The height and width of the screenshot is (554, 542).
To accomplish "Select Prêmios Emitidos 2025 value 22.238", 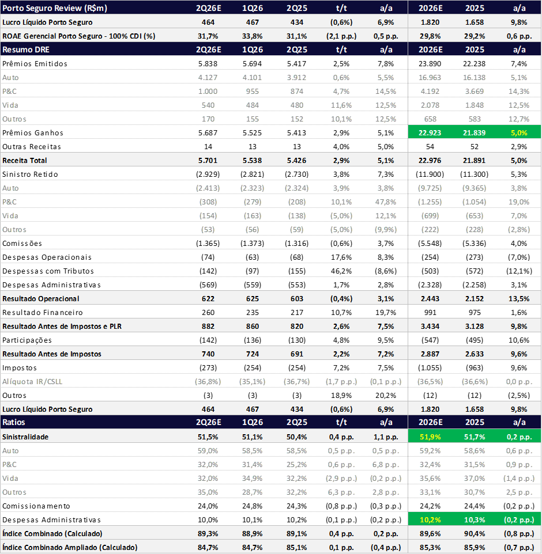I will click(x=475, y=63).
